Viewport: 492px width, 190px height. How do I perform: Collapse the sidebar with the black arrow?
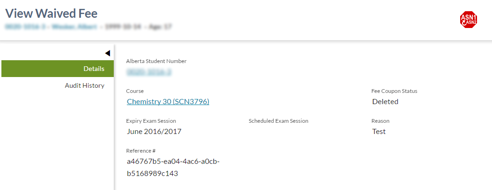click(x=107, y=53)
